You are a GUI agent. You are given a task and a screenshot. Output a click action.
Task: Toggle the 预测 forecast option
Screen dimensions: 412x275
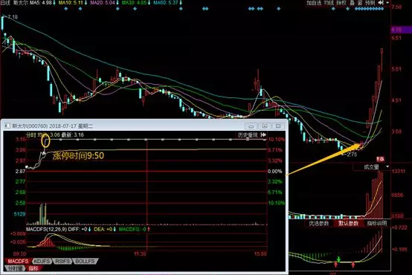[x=370, y=3]
